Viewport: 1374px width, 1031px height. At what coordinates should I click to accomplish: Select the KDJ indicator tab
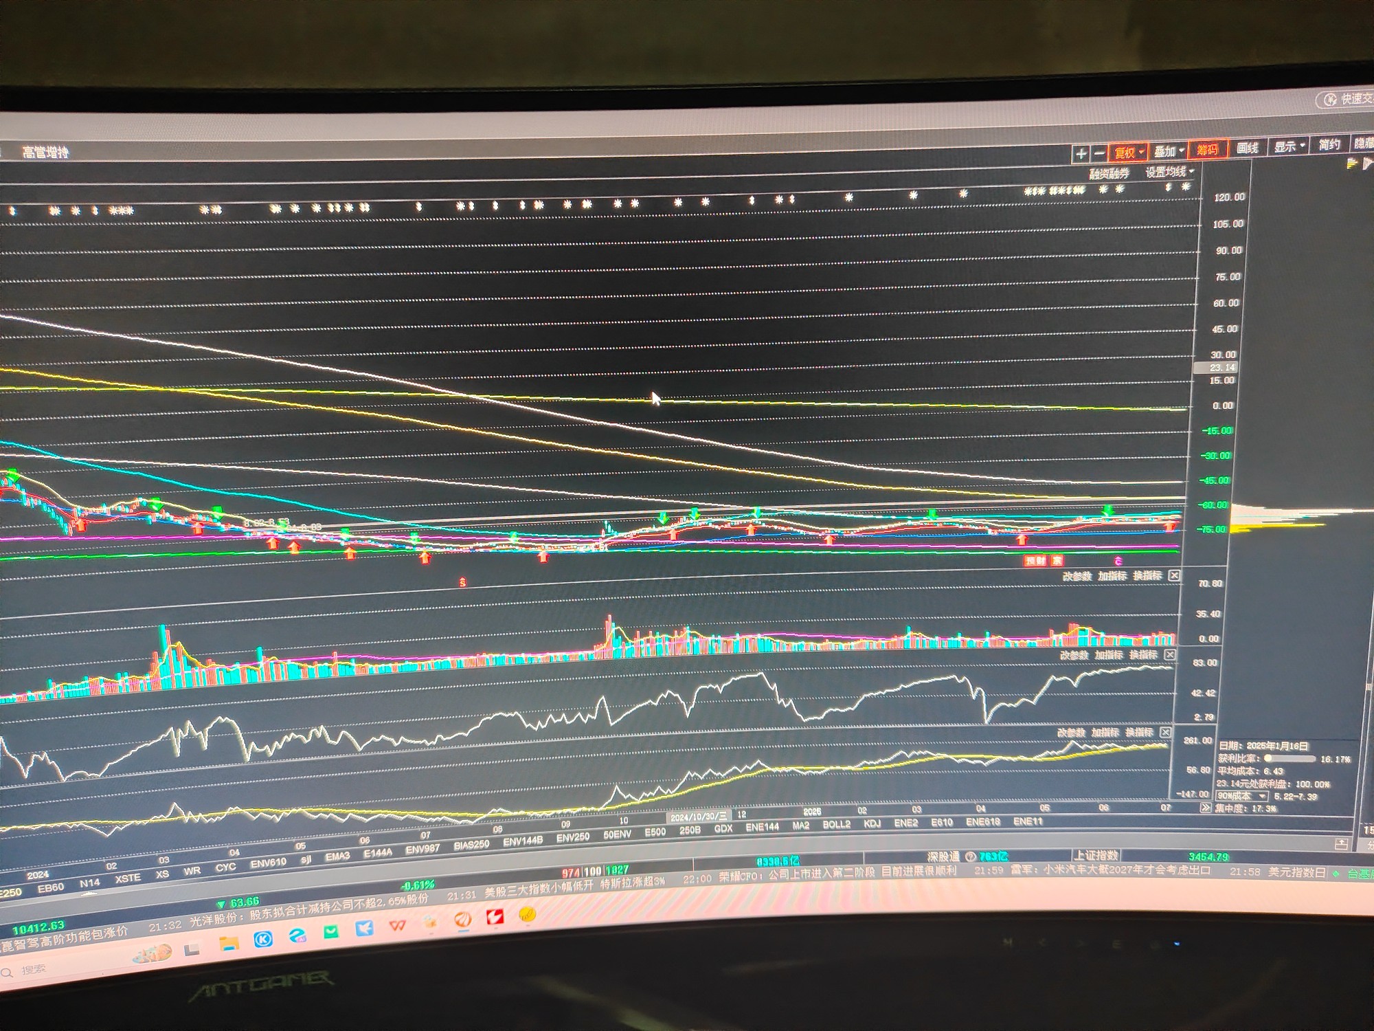point(872,823)
